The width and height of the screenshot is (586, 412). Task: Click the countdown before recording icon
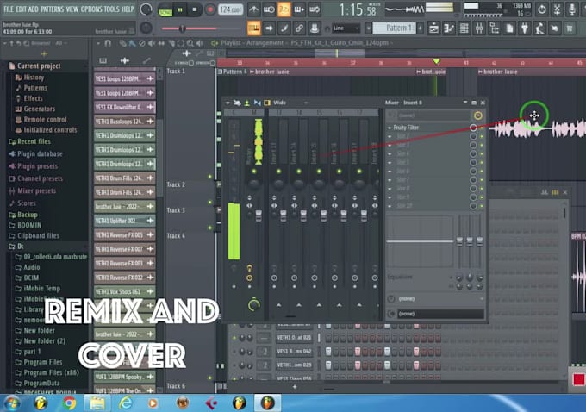[x=284, y=9]
